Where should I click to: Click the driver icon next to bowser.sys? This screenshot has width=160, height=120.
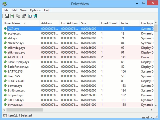point(5,85)
